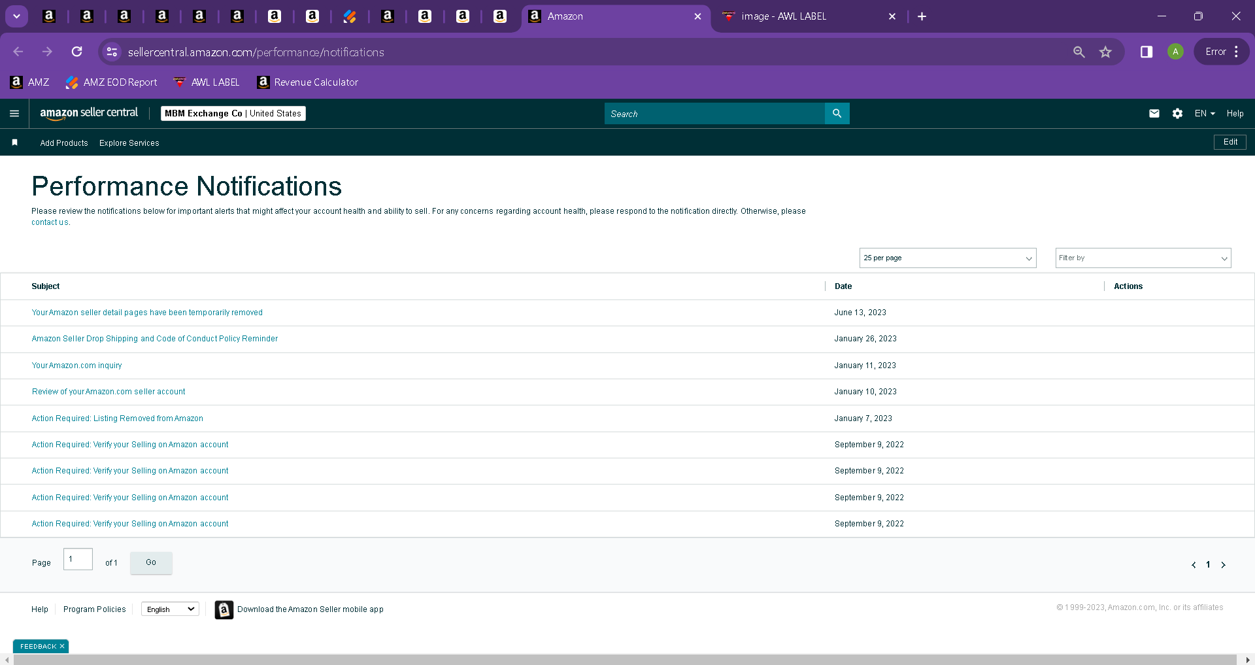Switch to the Amazon browser tab
The height and width of the screenshot is (665, 1255).
coord(616,16)
